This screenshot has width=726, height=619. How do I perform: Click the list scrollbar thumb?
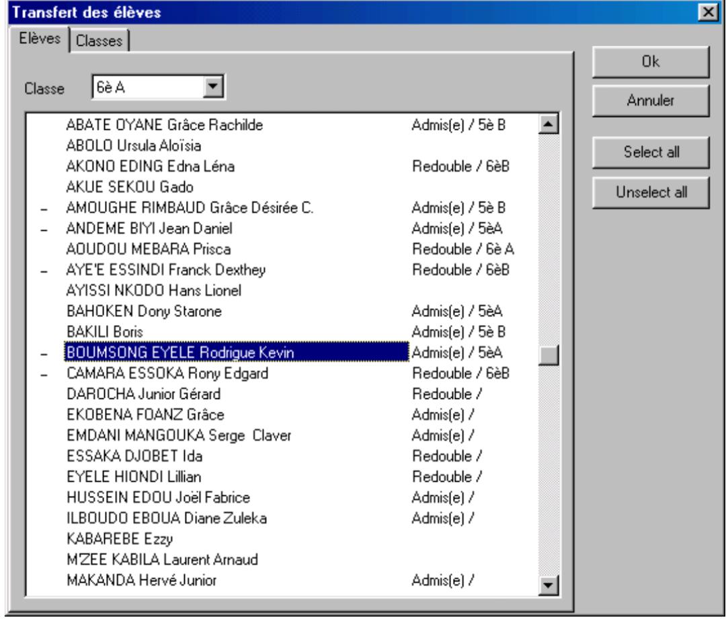point(549,353)
